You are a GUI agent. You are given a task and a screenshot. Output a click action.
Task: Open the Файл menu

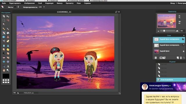pyautogui.click(x=4, y=3)
